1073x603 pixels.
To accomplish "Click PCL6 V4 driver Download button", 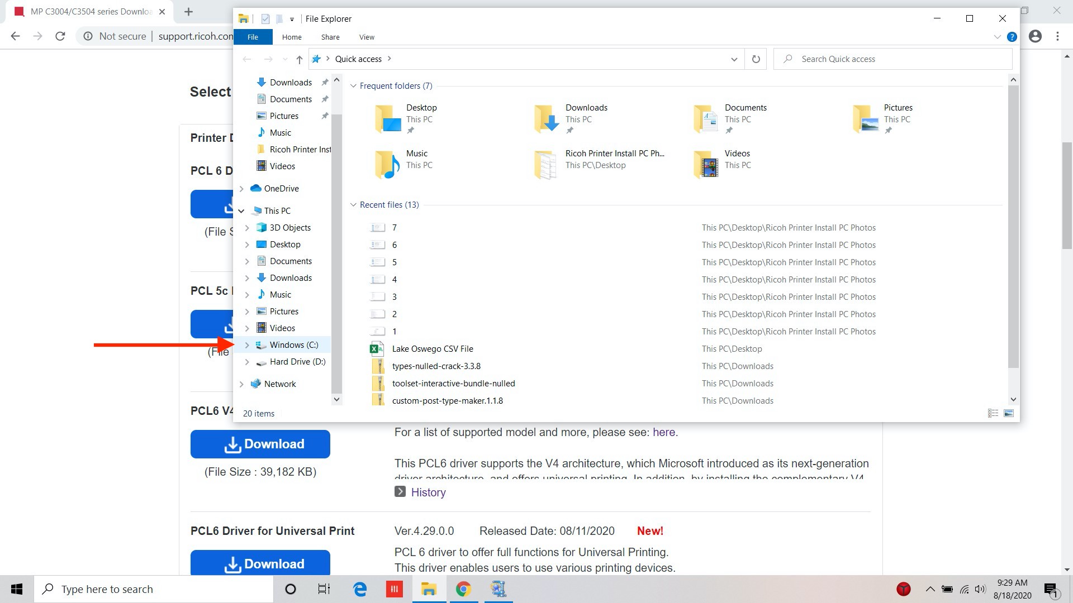I will [260, 444].
